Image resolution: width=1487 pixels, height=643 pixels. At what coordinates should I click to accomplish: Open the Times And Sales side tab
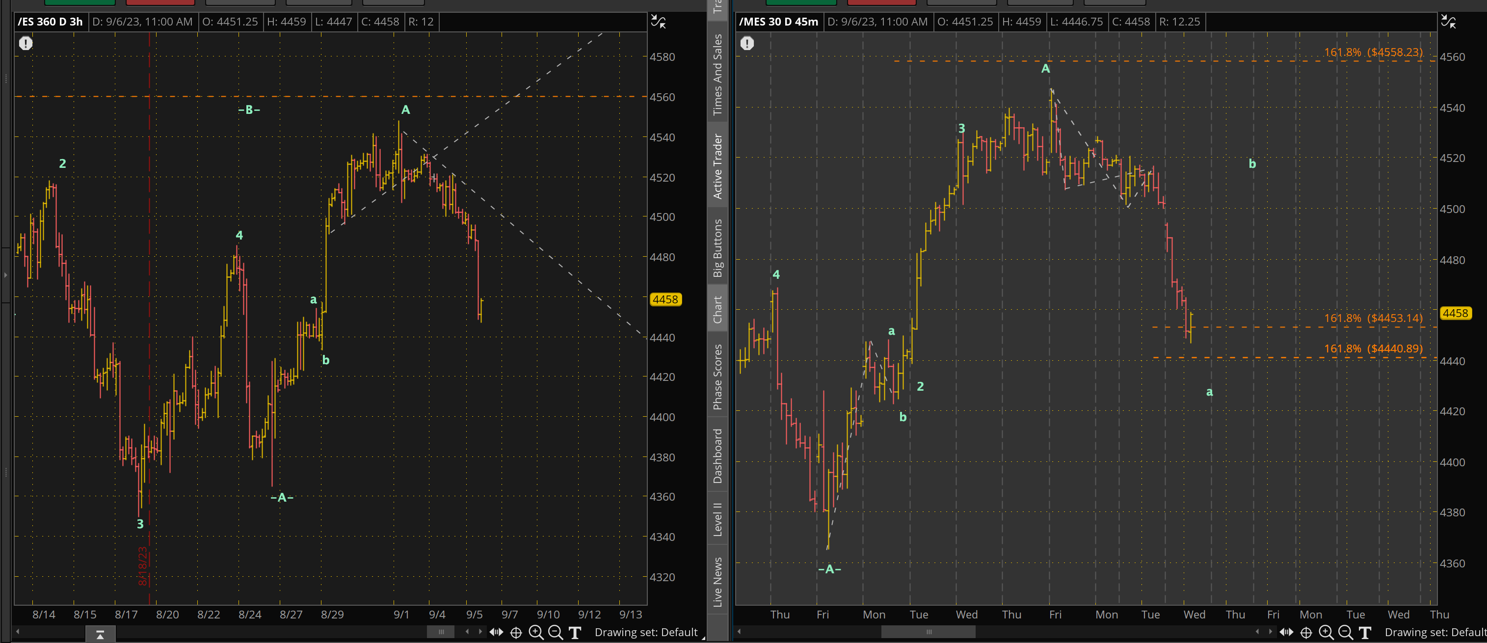pyautogui.click(x=717, y=75)
